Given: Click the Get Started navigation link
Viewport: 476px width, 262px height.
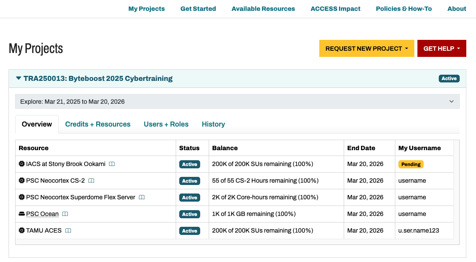Looking at the screenshot, I should pos(198,9).
